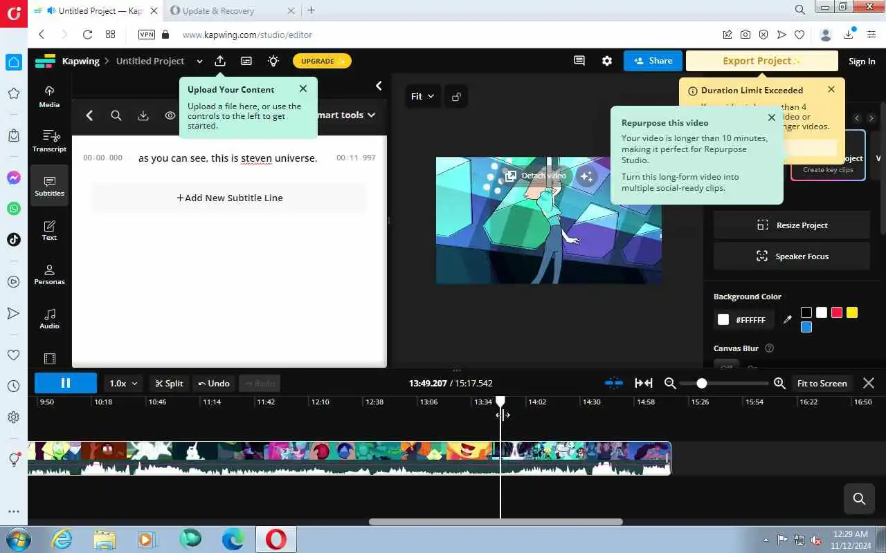Open the 1.0x playback speed dropdown
The image size is (886, 553).
(x=124, y=383)
